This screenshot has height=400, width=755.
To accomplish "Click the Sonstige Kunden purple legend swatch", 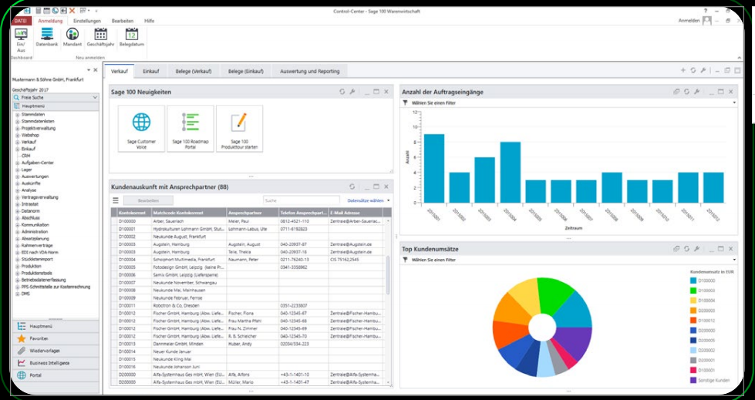I will [x=693, y=380].
